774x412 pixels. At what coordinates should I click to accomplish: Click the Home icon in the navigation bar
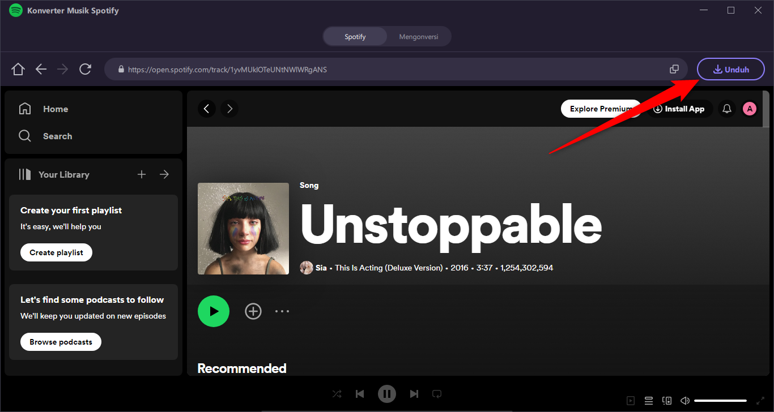(18, 69)
